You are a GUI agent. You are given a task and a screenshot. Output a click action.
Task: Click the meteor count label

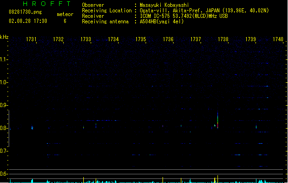click(x=65, y=14)
